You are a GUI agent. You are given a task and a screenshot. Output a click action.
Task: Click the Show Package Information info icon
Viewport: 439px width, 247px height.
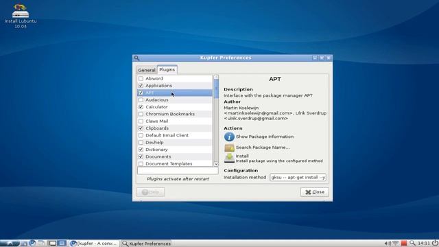(229, 137)
